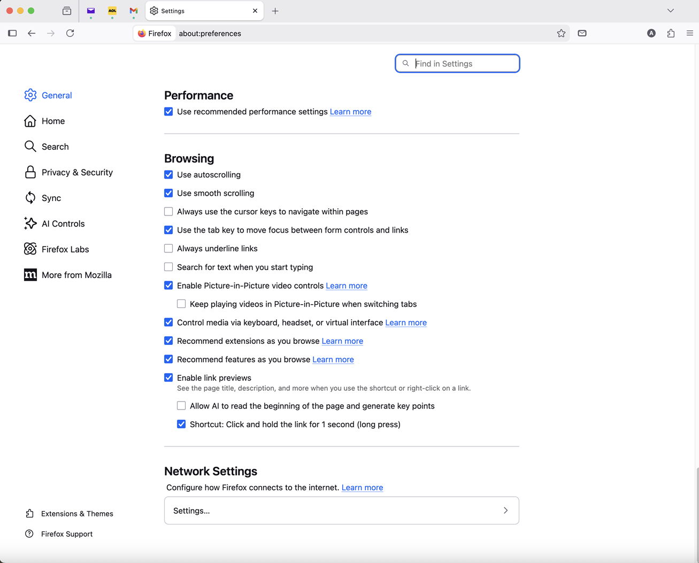Screen dimensions: 699x563
Task: Open More from Mozilla section
Action: pos(76,275)
